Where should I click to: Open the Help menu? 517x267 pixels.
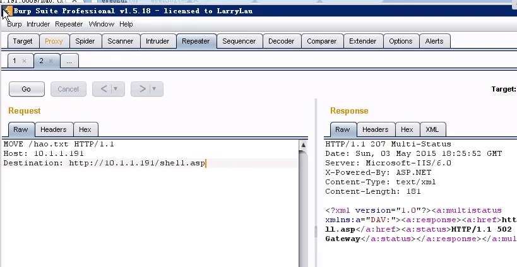(x=126, y=24)
